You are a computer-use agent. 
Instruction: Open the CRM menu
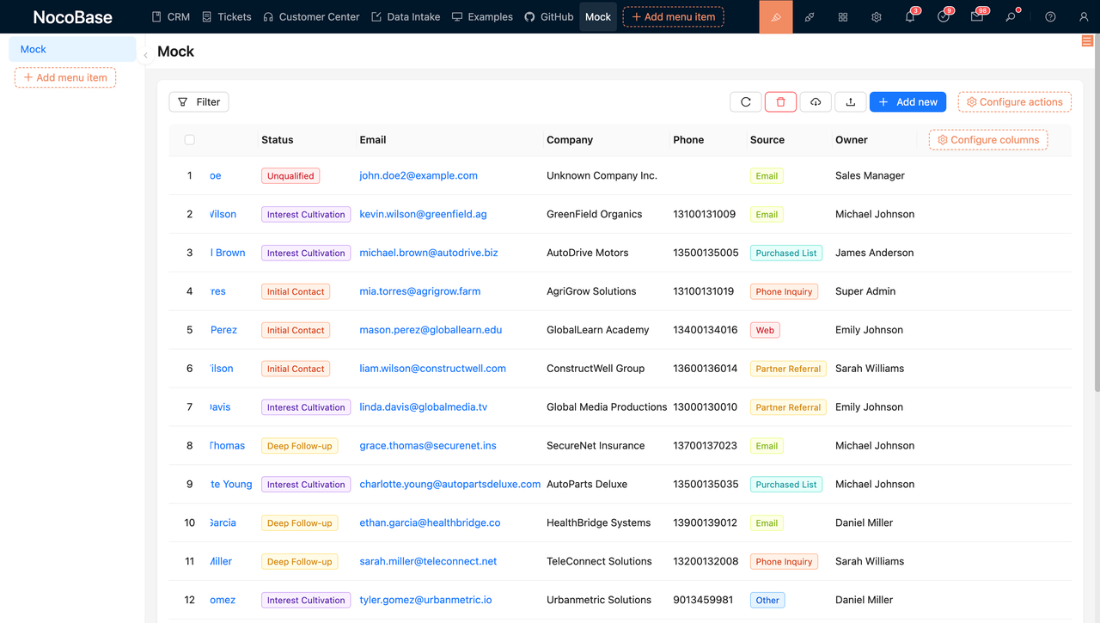click(171, 16)
